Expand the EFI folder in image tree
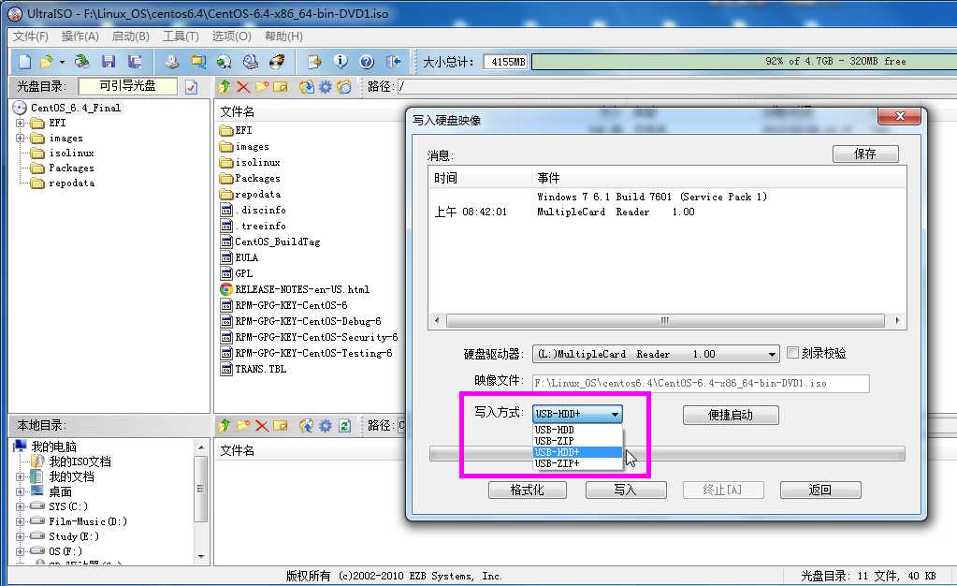 (21, 123)
